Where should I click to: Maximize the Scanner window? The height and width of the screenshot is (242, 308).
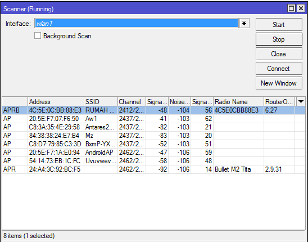291,8
